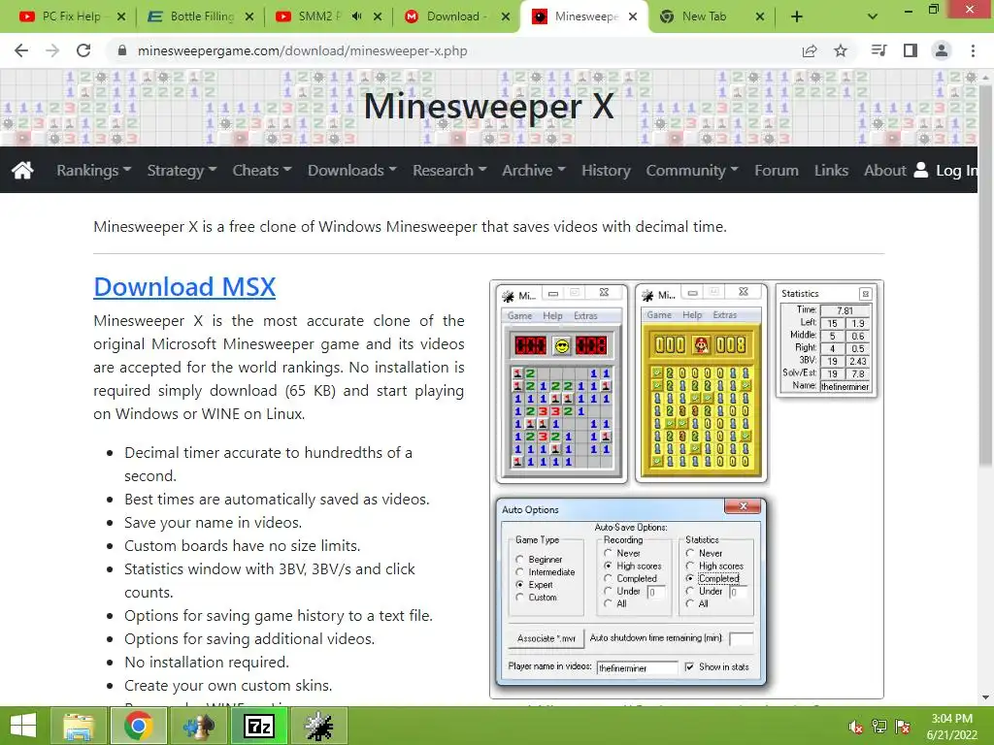Expand the Cheats dropdown
The height and width of the screenshot is (745, 994).
click(262, 171)
